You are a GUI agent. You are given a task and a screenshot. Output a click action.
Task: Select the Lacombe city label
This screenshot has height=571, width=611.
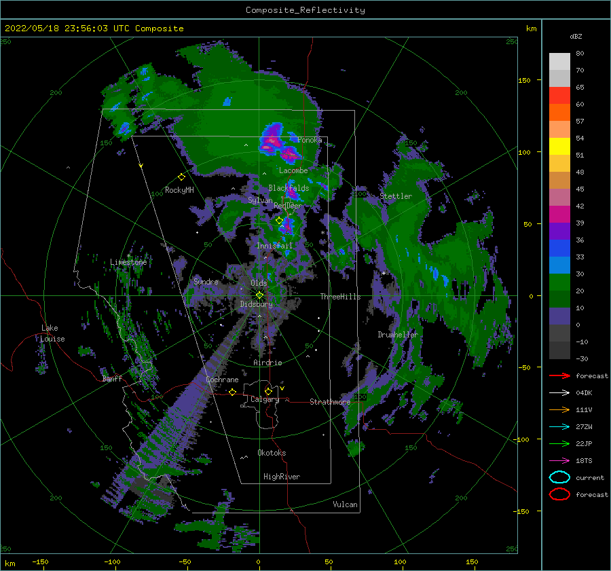pyautogui.click(x=293, y=170)
